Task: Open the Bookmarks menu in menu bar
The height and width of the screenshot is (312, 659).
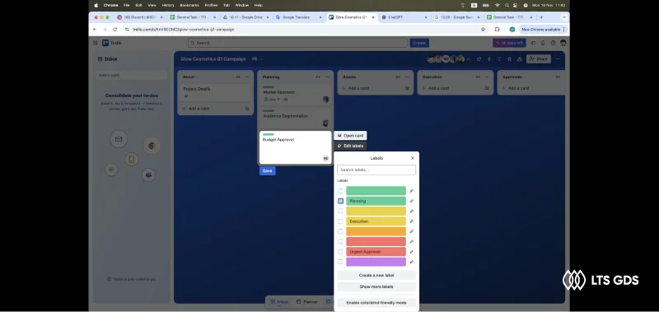Action: coord(189,6)
